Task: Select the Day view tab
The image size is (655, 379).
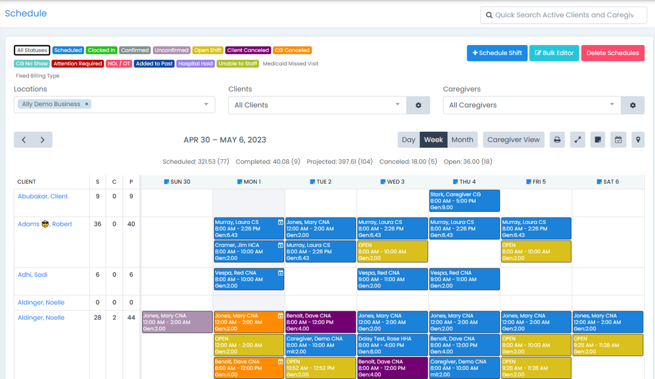Action: 408,140
